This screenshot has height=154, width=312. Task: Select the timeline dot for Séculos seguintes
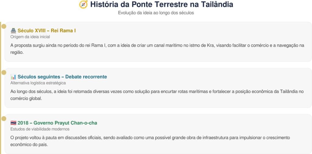pos(4,72)
